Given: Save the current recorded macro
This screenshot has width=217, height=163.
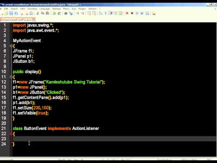Looking at the screenshot, I should [147, 14].
